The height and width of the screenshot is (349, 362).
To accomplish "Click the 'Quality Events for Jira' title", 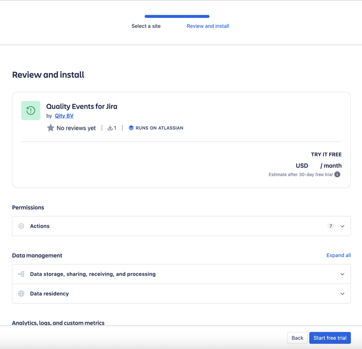I will pos(82,106).
